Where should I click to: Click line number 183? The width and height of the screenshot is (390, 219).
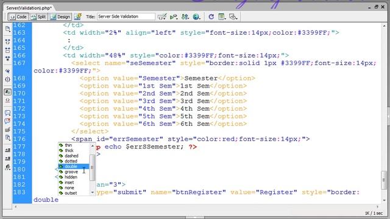(x=19, y=192)
